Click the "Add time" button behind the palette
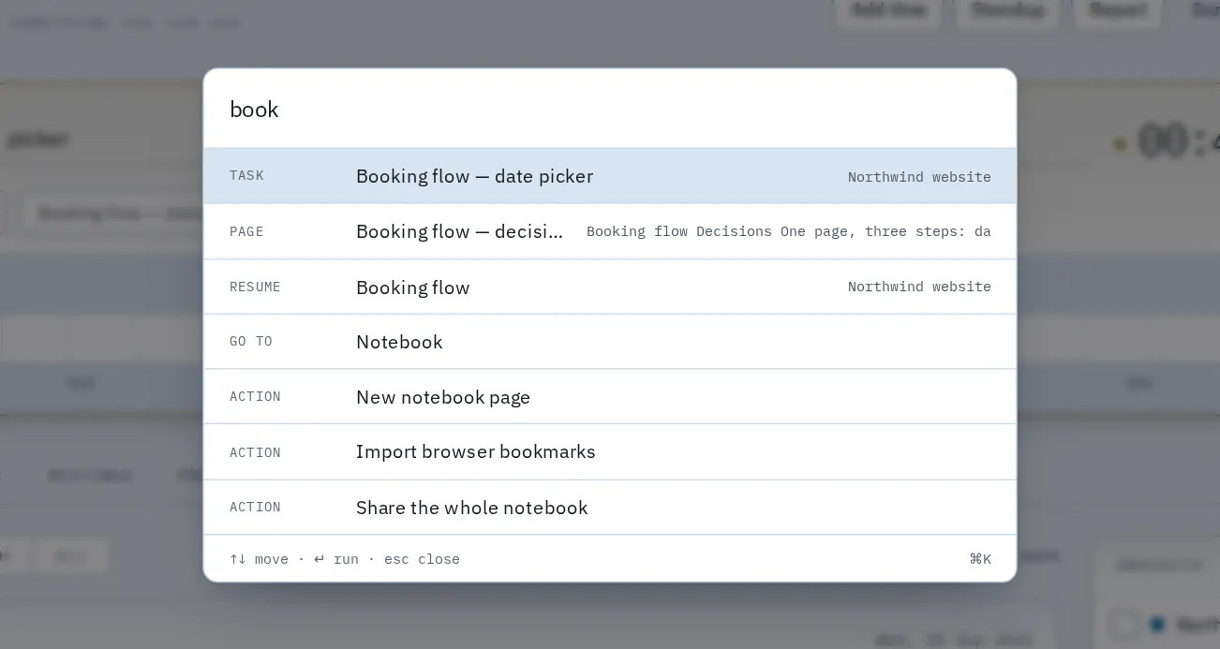This screenshot has width=1220, height=649. pos(888,10)
